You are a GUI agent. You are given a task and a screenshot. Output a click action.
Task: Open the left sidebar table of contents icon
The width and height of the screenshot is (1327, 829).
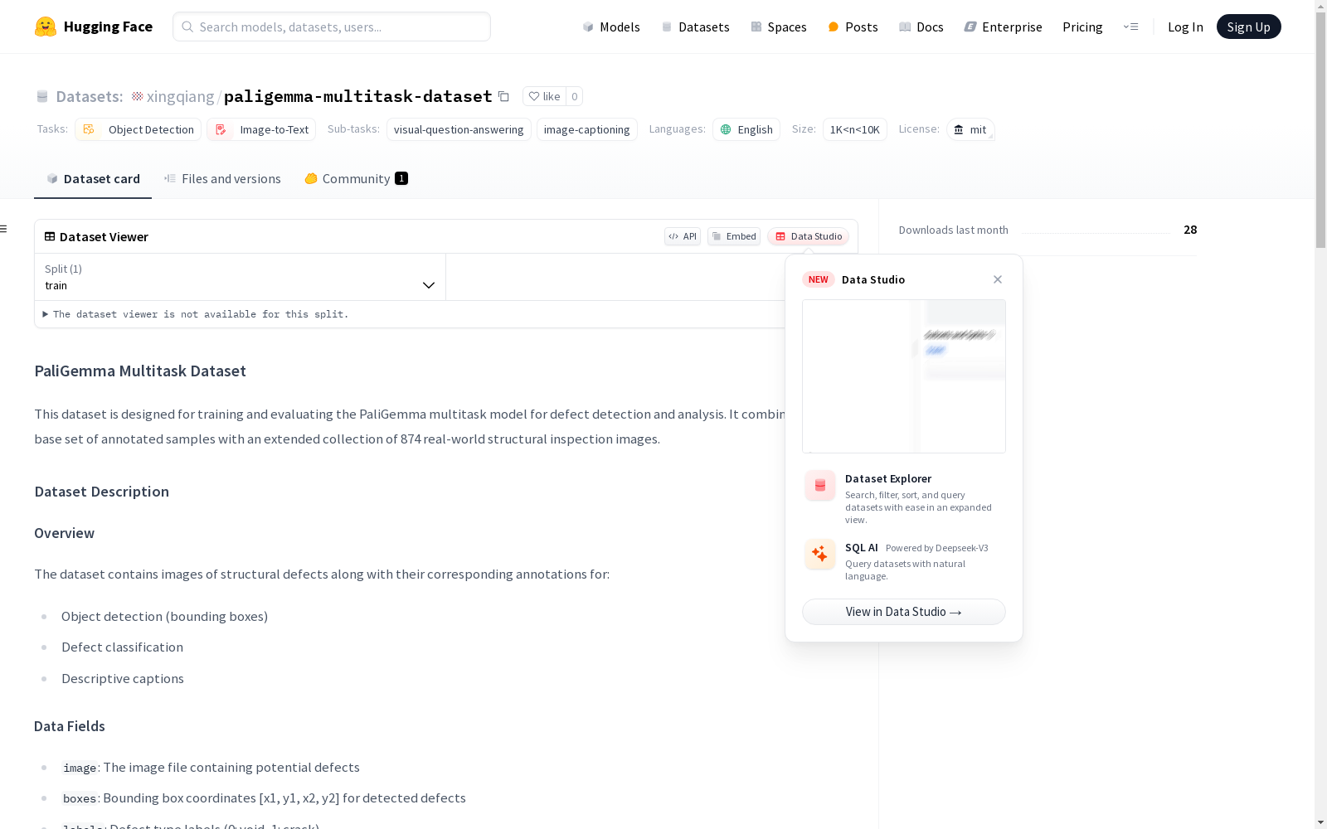point(4,229)
